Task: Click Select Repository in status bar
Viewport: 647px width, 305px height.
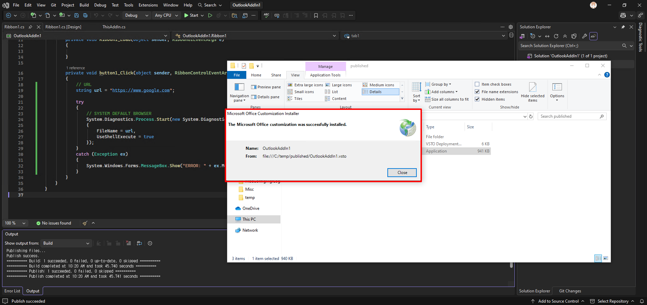Action: pos(612,301)
